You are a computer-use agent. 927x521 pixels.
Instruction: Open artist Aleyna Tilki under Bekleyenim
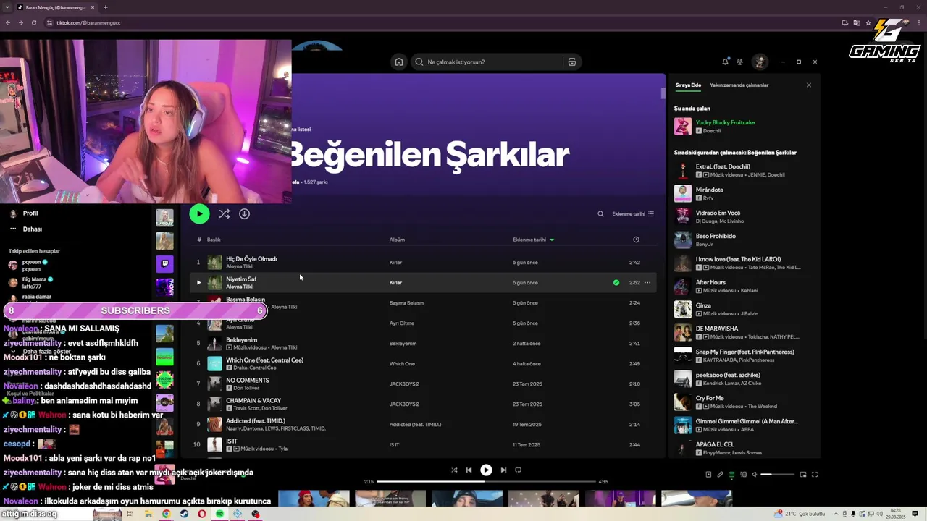click(284, 347)
